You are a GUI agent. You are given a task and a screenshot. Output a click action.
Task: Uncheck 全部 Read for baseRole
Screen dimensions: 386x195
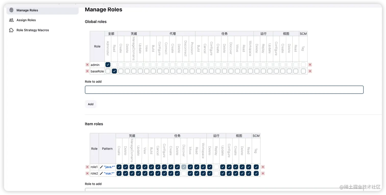(114, 71)
